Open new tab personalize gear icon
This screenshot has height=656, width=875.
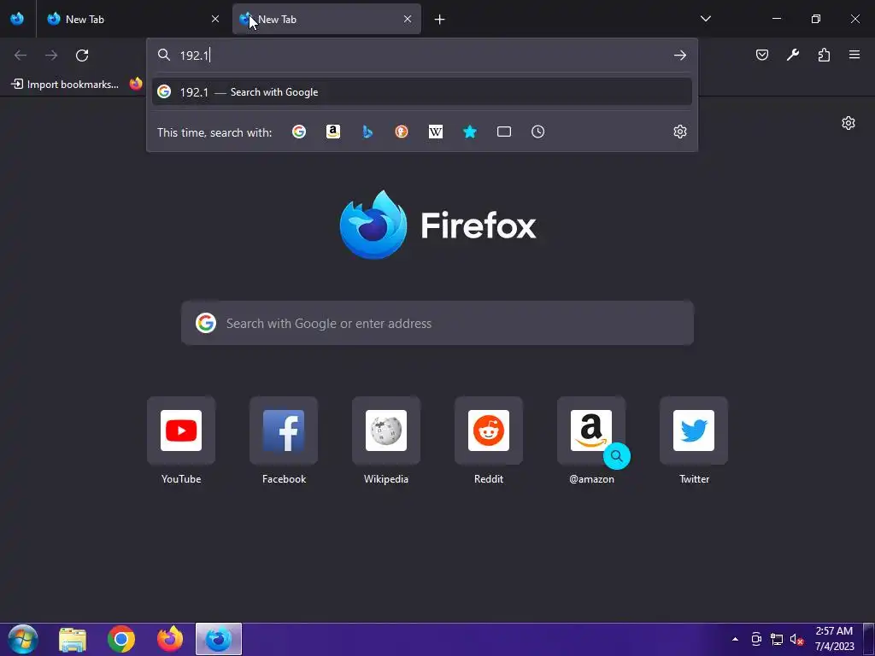pos(849,123)
